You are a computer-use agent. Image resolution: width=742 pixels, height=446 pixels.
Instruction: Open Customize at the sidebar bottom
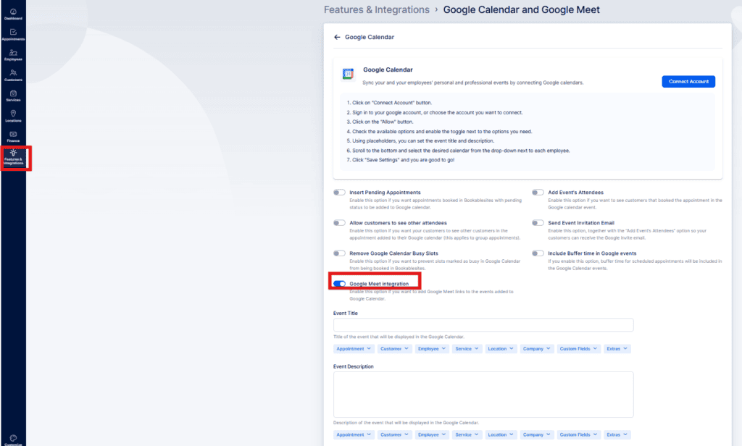pyautogui.click(x=13, y=440)
